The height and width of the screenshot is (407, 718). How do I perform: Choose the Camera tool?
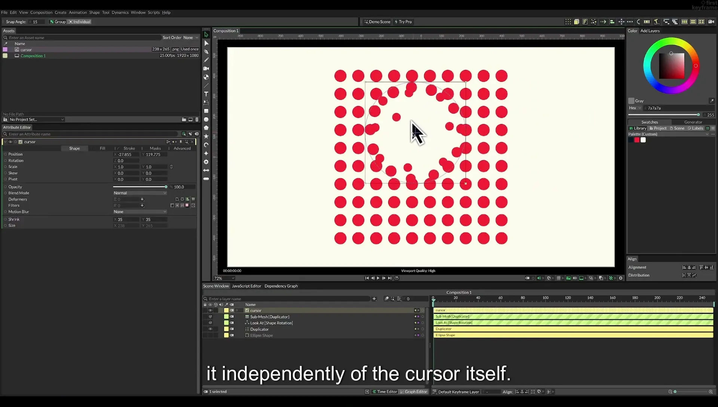pos(206,68)
